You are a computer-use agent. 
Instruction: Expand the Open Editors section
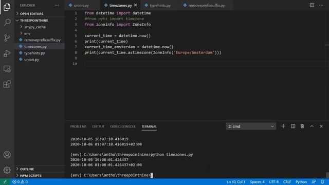coord(40,14)
